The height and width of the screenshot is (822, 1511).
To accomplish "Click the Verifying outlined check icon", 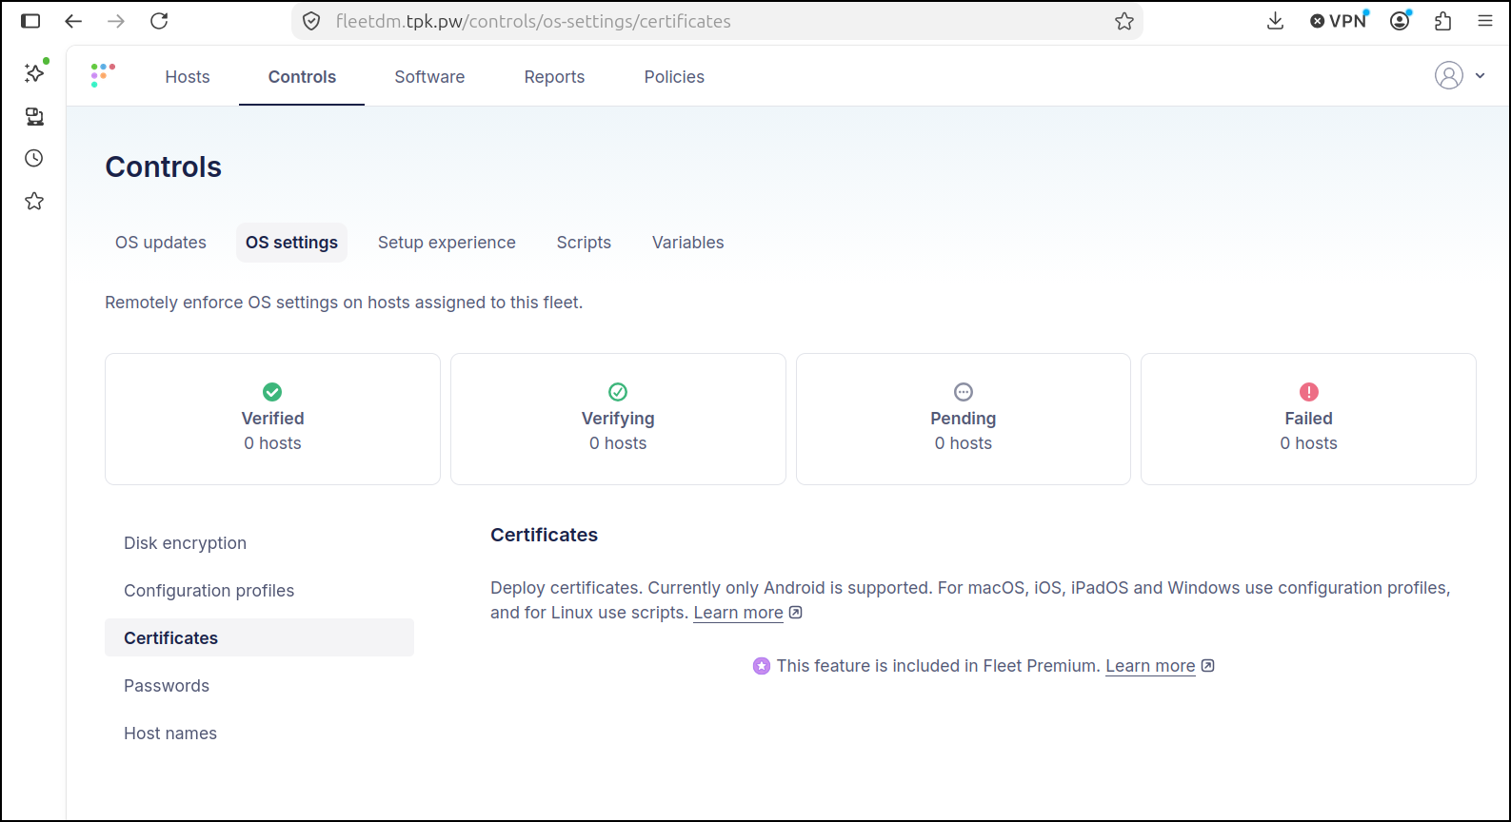I will [618, 392].
